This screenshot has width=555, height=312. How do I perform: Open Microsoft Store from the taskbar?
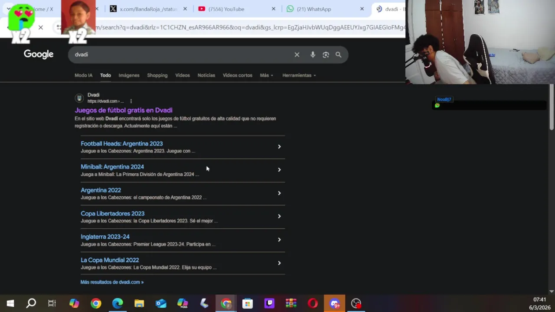click(x=248, y=303)
